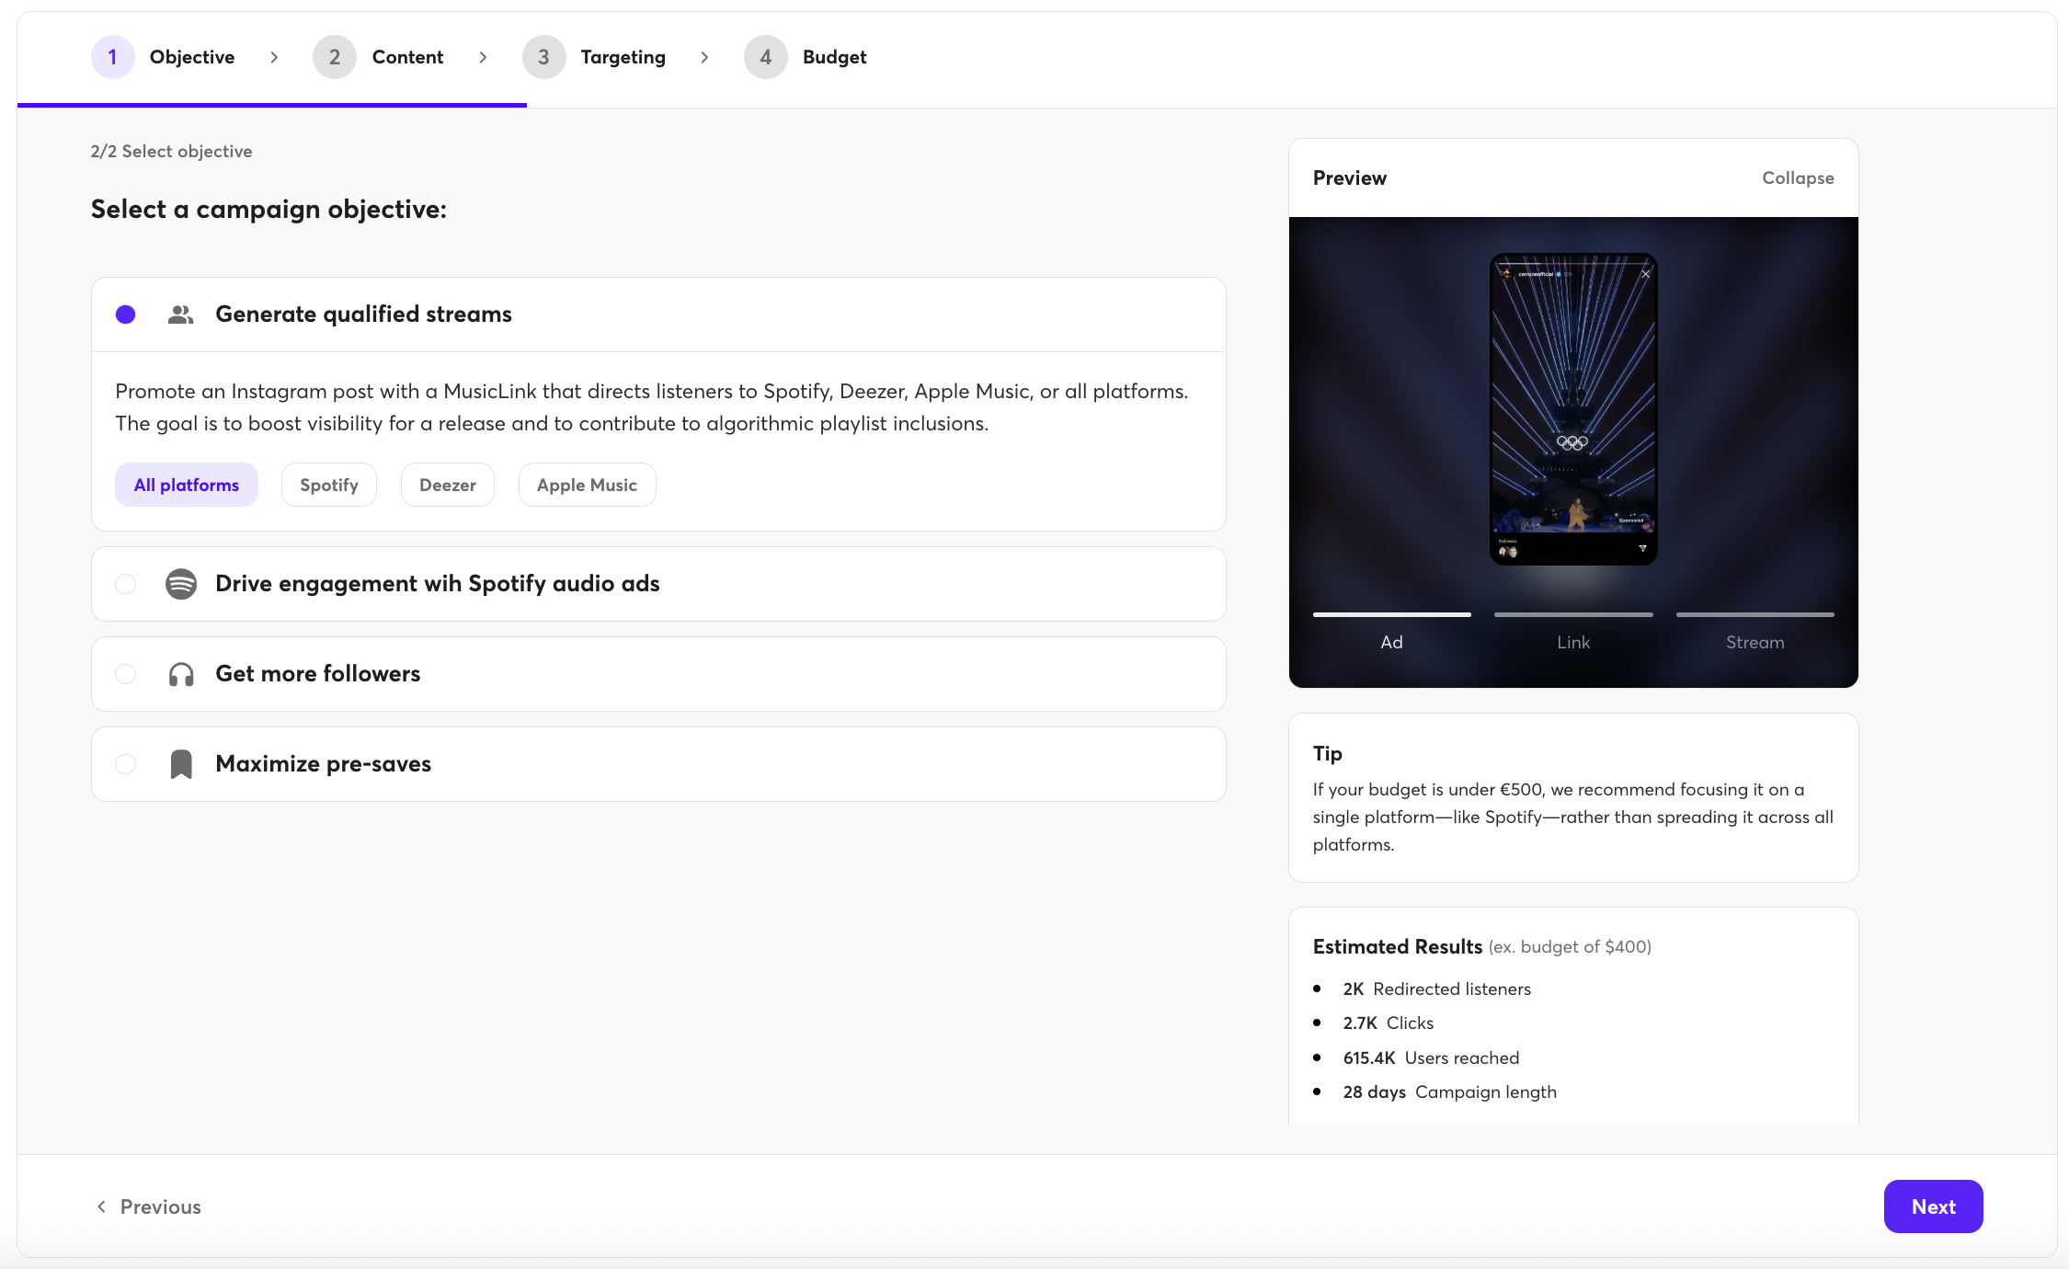Image resolution: width=2069 pixels, height=1269 pixels.
Task: Click the close X in phone preview
Action: point(1646,274)
